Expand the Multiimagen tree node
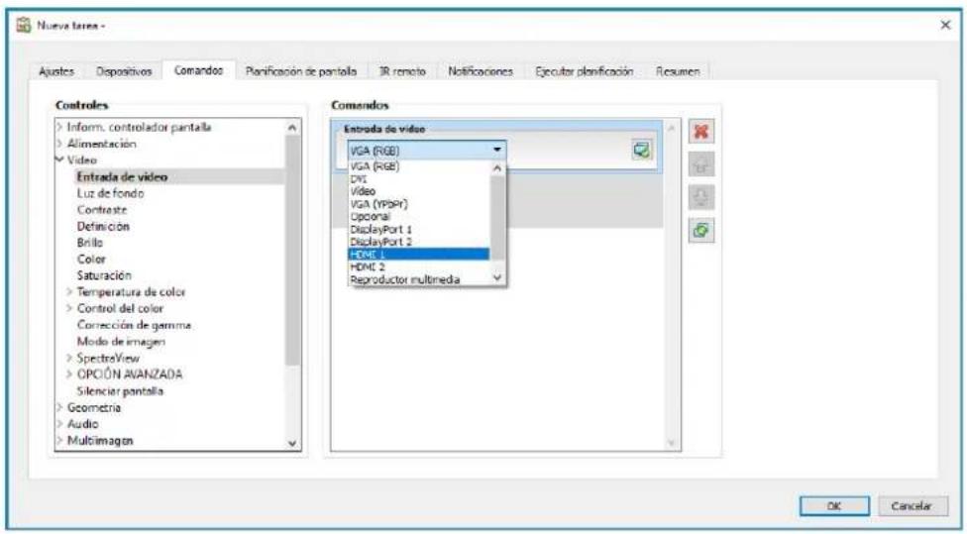Screen dimensions: 967x534 tap(59, 440)
